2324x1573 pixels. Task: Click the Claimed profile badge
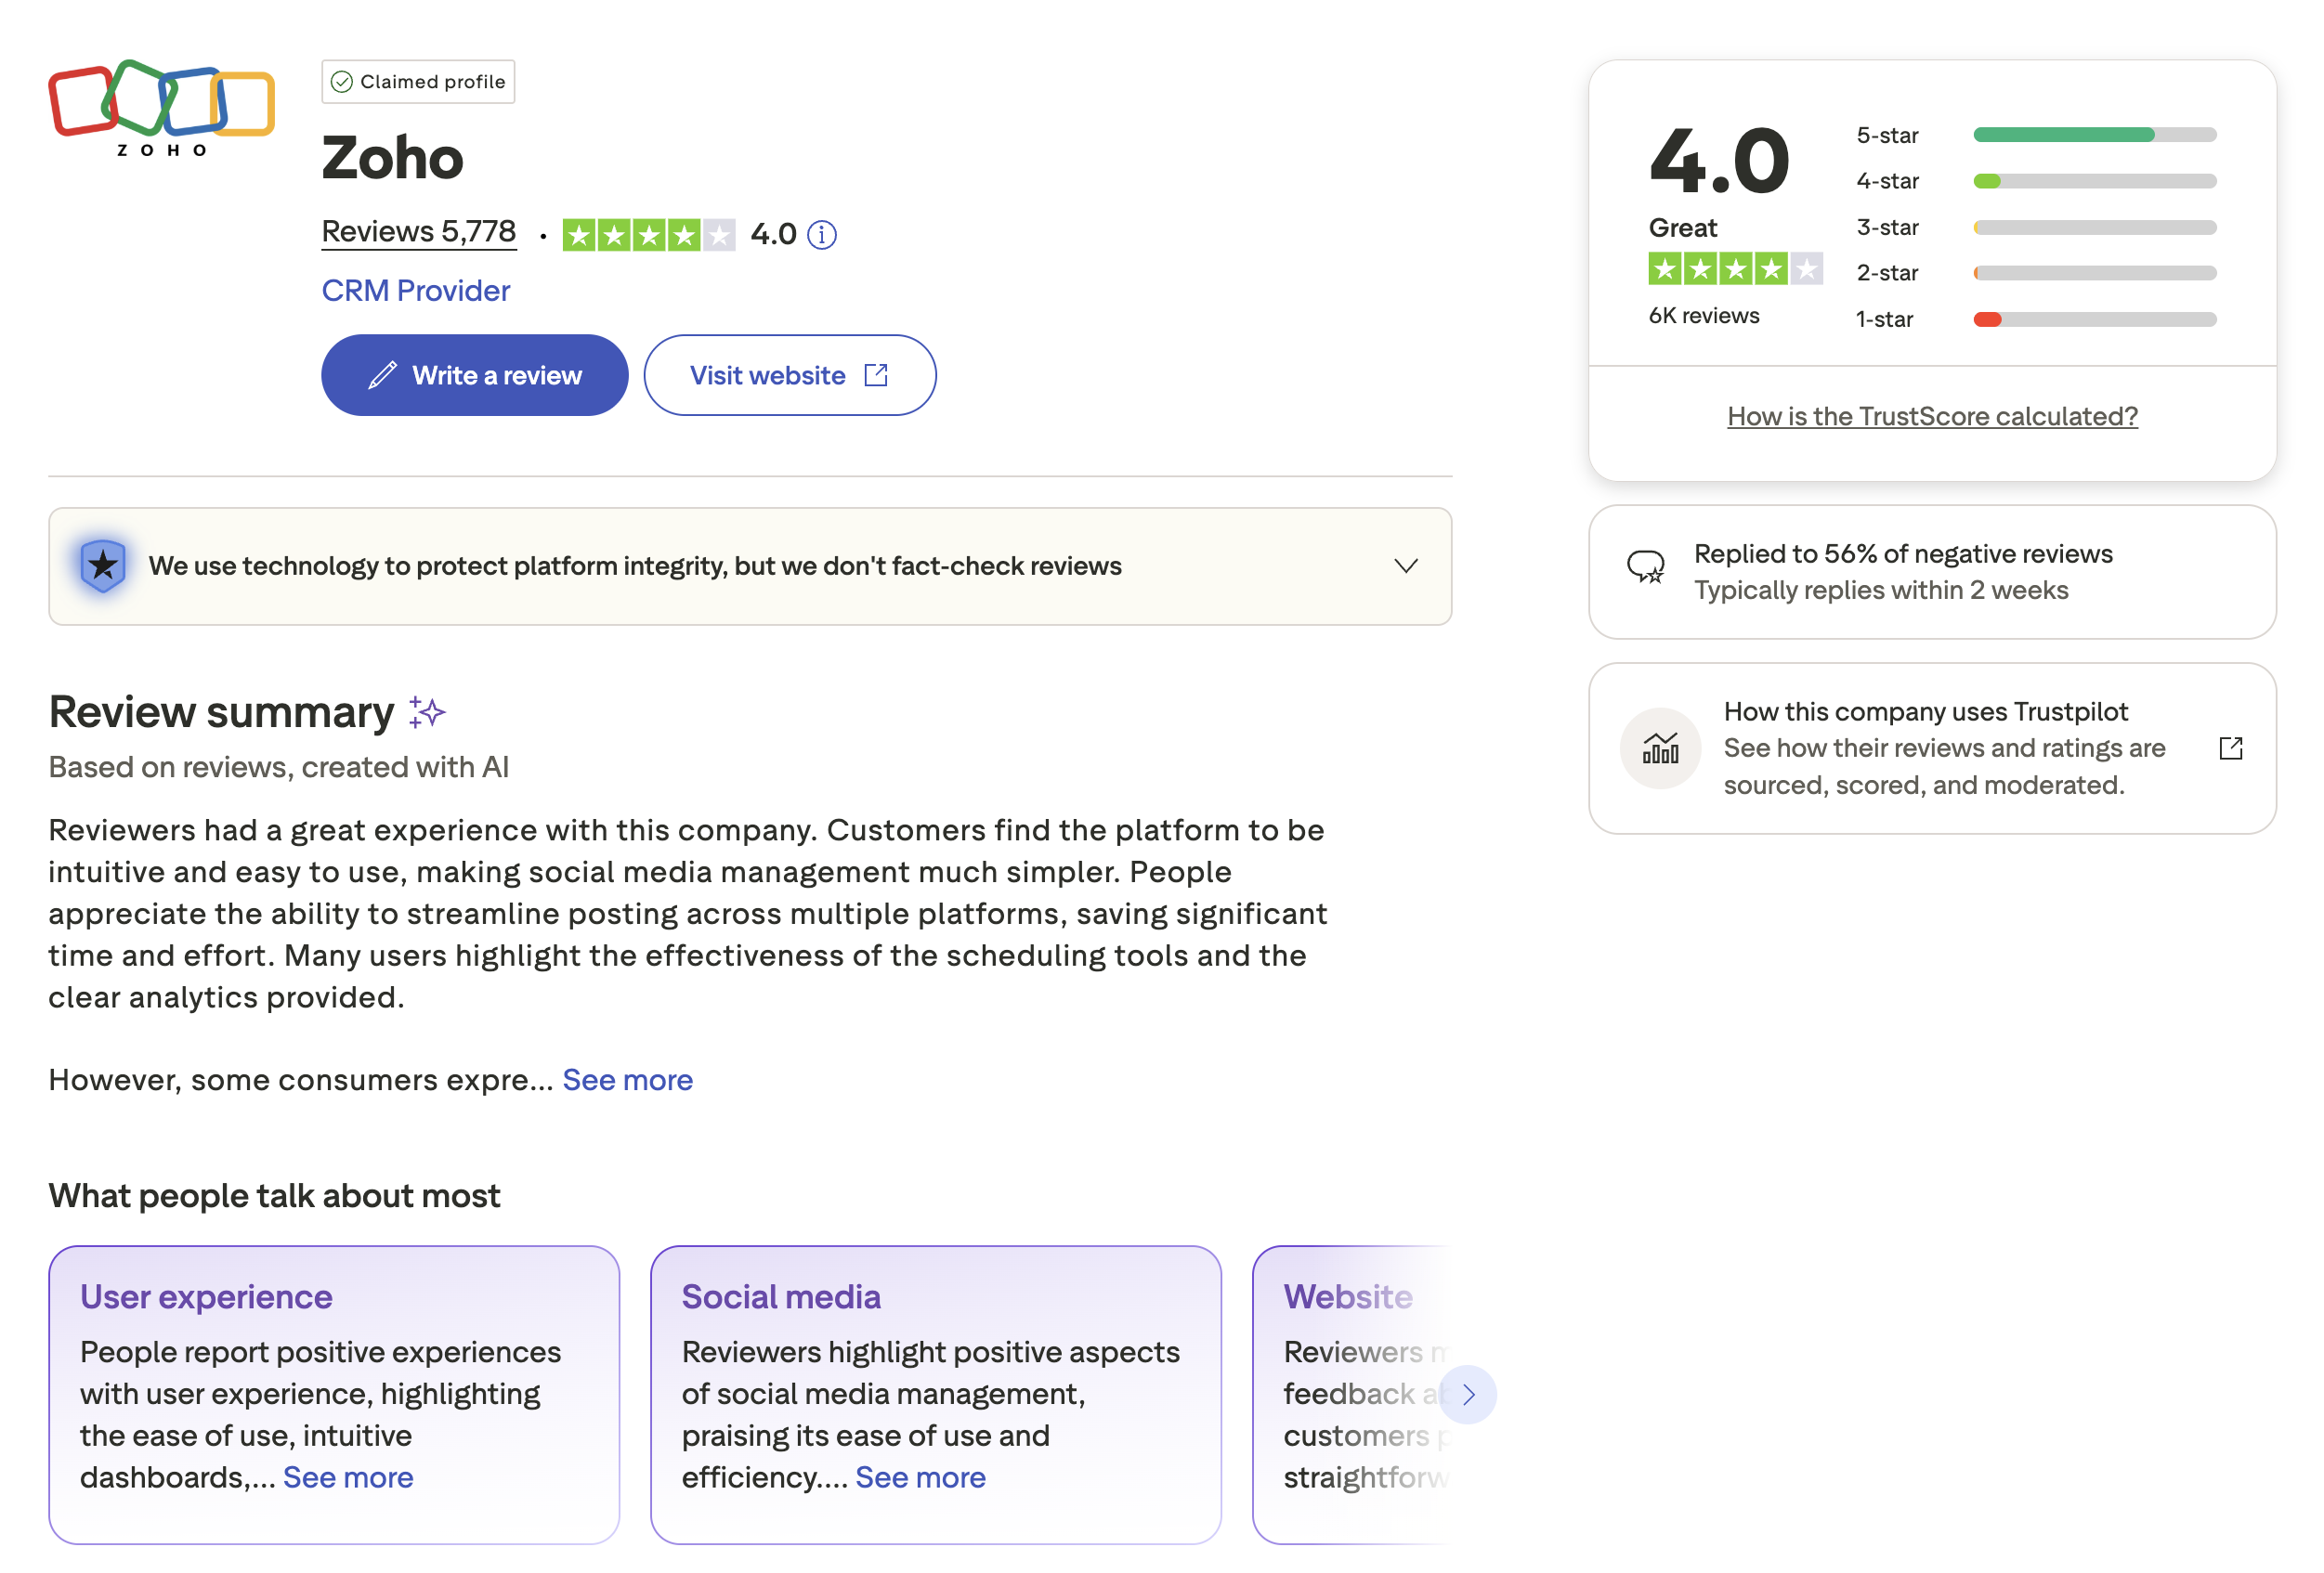(x=418, y=81)
